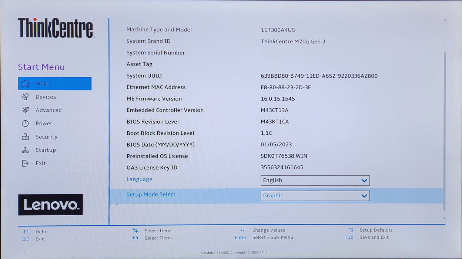The height and width of the screenshot is (259, 462).
Task: Open the Setup Mode Select Graphic dropdown
Action: pyautogui.click(x=315, y=196)
